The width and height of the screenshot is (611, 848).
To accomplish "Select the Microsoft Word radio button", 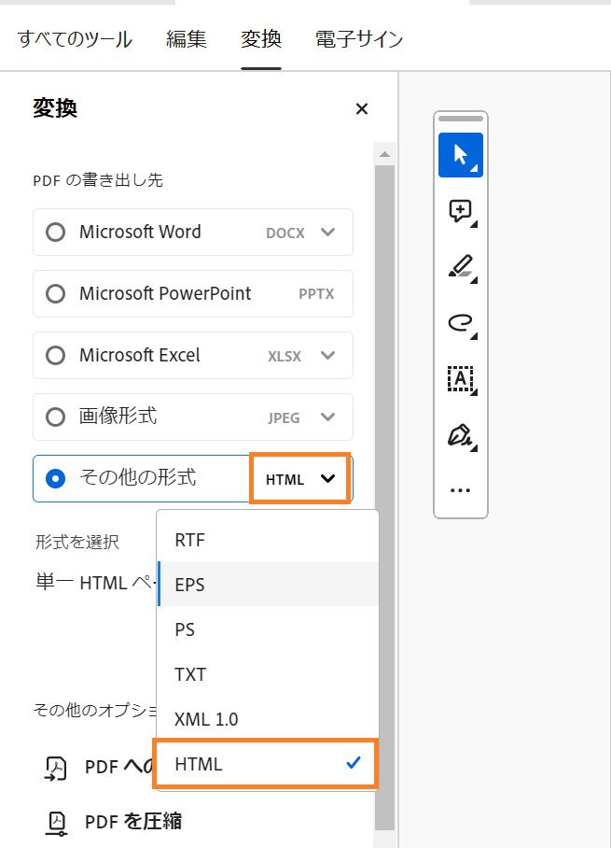I will 56,232.
